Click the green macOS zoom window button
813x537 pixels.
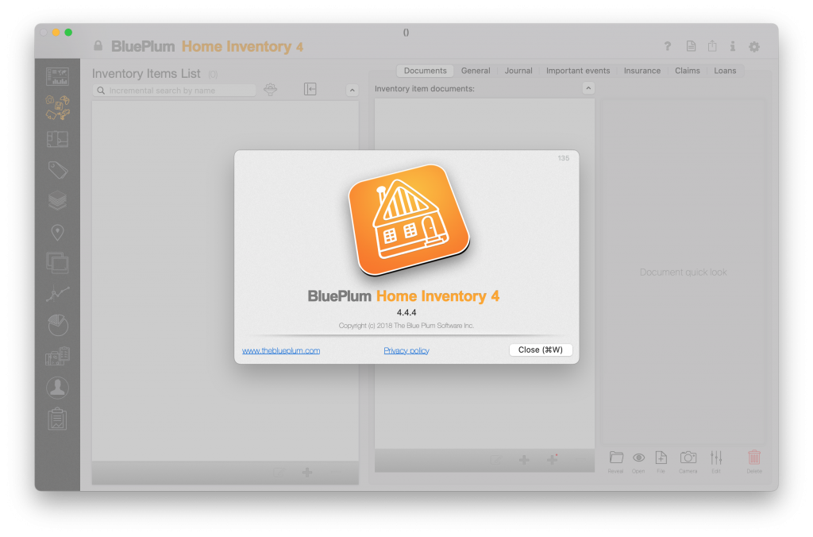click(68, 32)
